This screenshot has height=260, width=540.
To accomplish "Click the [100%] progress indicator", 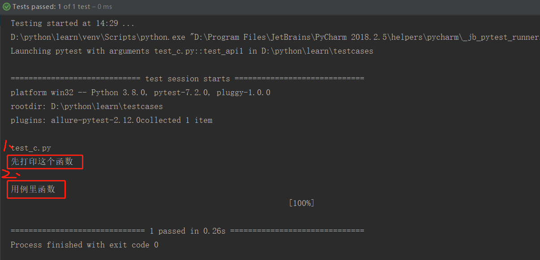I will (x=301, y=203).
